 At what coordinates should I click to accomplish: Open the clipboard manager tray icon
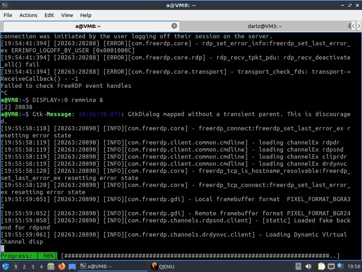click(x=321, y=266)
